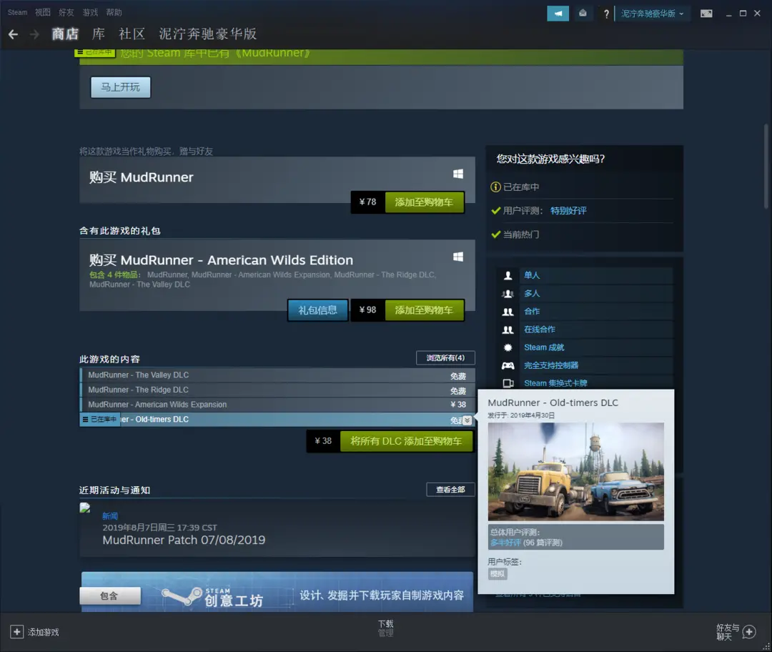
Task: Switch to the 社区 tab
Action: pos(132,34)
